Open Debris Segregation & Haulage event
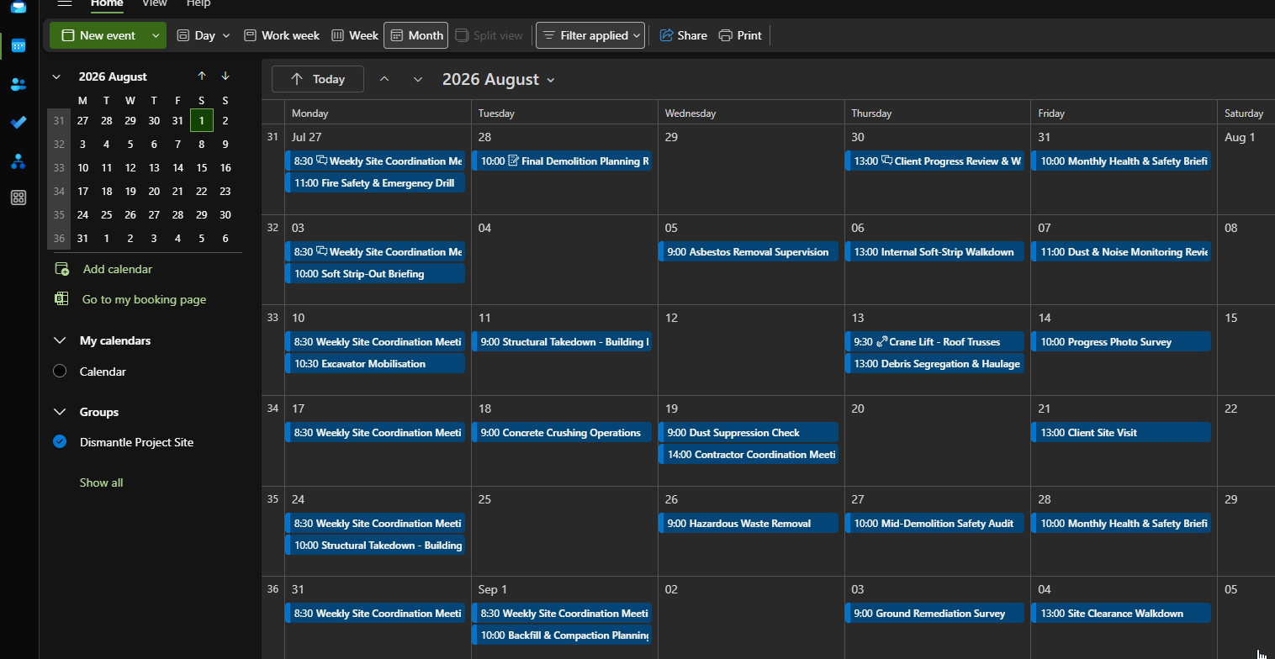 tap(935, 364)
